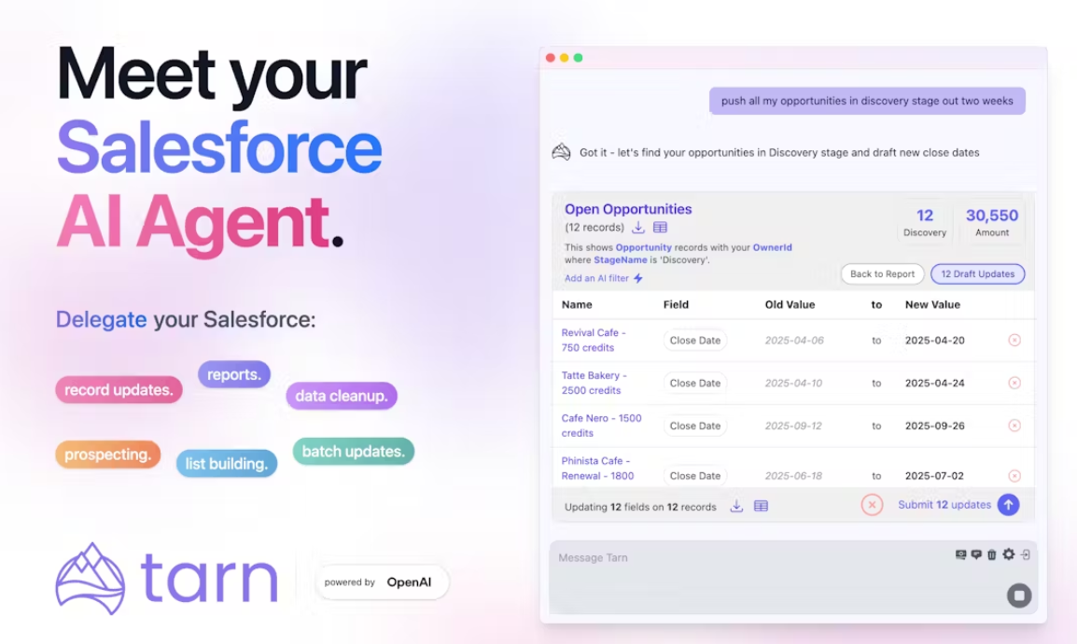Open the Tatte Bakery - 2500 credits opportunity
The width and height of the screenshot is (1077, 644).
pos(594,383)
